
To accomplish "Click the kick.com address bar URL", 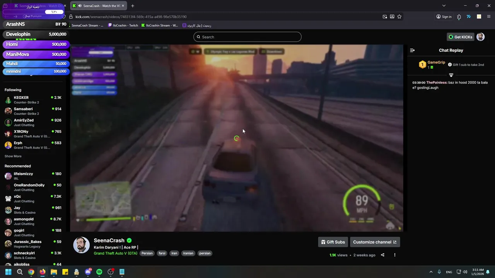I will click(x=131, y=17).
